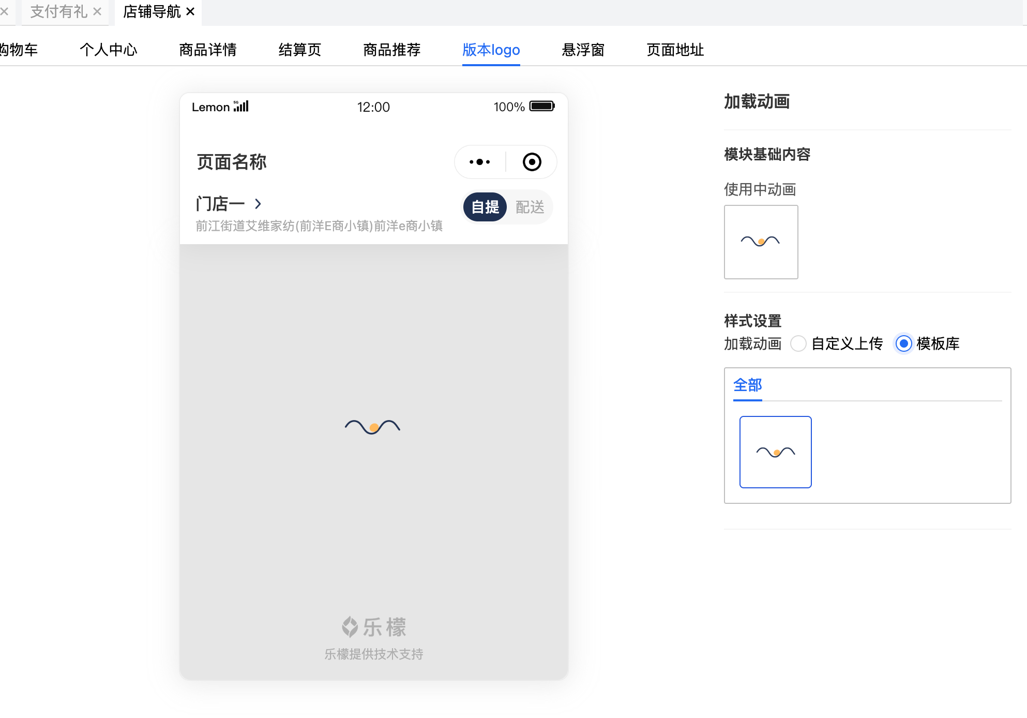Image resolution: width=1027 pixels, height=718 pixels.
Task: Click the three-dots menu capsule icon
Action: point(479,162)
